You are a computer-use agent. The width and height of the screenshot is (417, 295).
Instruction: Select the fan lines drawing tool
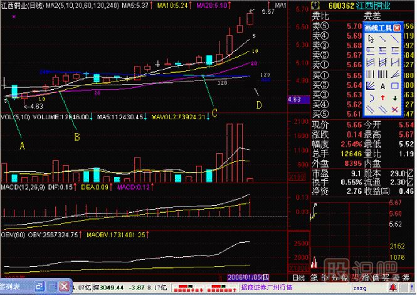point(371,86)
